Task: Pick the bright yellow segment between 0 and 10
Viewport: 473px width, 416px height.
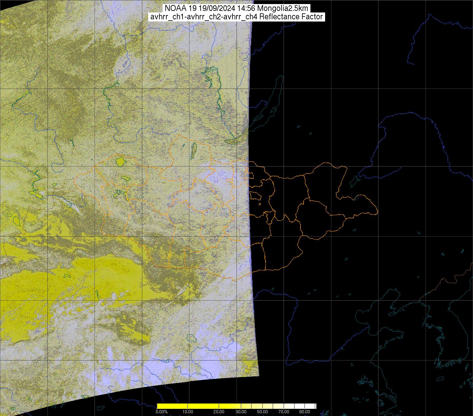Action: click(x=172, y=406)
